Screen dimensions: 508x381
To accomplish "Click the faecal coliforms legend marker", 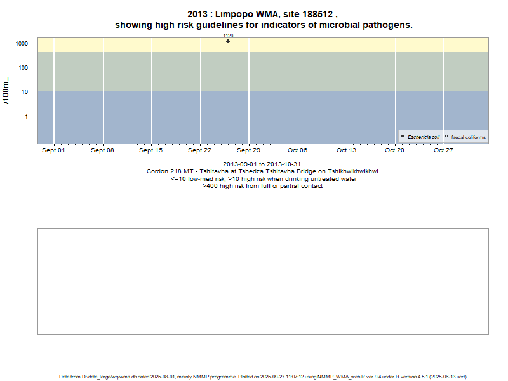I will coord(446,137).
